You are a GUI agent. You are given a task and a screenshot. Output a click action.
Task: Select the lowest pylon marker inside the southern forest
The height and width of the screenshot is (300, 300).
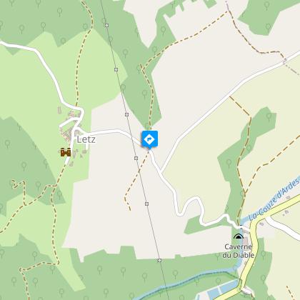159,260
